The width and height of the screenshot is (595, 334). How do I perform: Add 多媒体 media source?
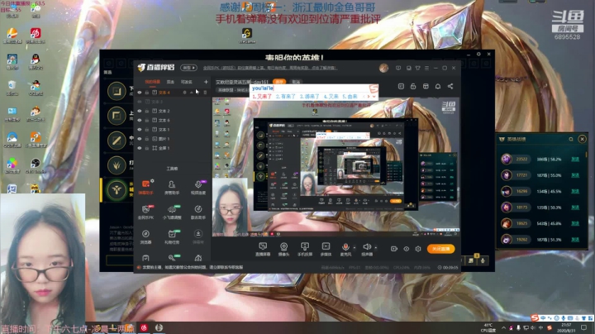[x=326, y=250]
